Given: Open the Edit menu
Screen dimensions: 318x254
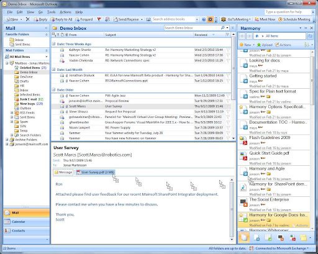Looking at the screenshot, I should pos(20,12).
